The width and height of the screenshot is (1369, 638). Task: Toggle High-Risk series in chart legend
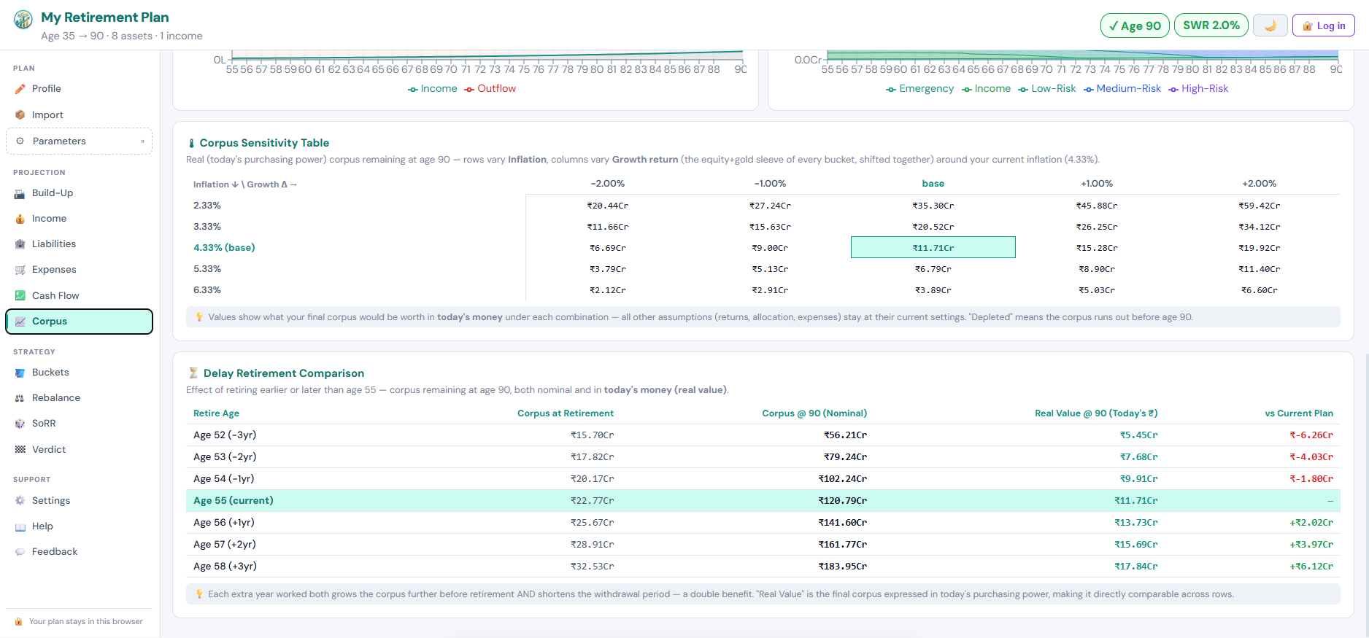coord(1198,89)
